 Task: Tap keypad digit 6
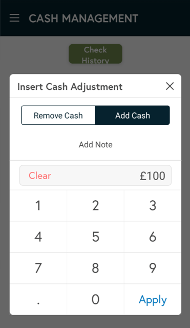coord(153,237)
